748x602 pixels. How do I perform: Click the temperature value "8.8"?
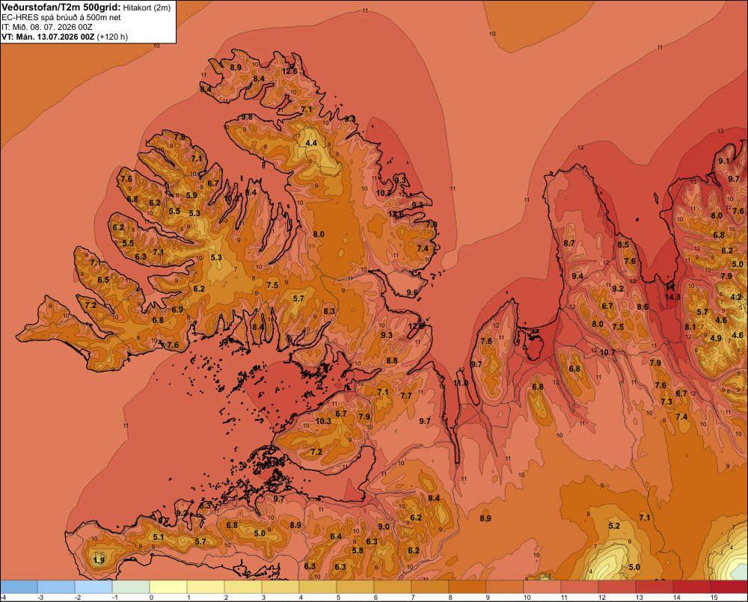[392, 360]
